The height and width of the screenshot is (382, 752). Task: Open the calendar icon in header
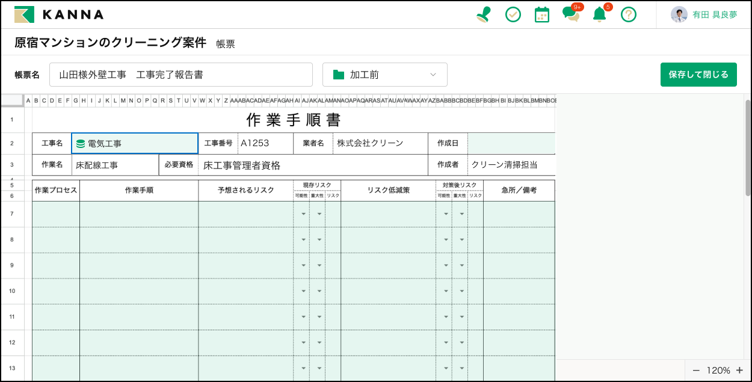(x=542, y=14)
